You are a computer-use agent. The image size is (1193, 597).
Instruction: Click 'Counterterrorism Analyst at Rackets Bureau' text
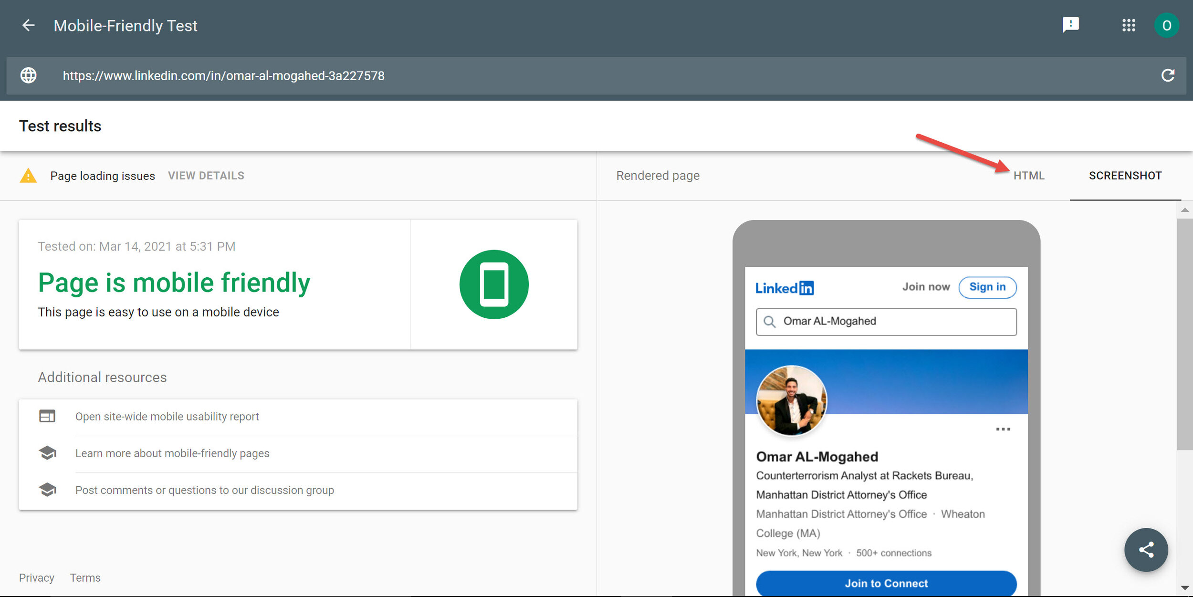click(x=864, y=476)
